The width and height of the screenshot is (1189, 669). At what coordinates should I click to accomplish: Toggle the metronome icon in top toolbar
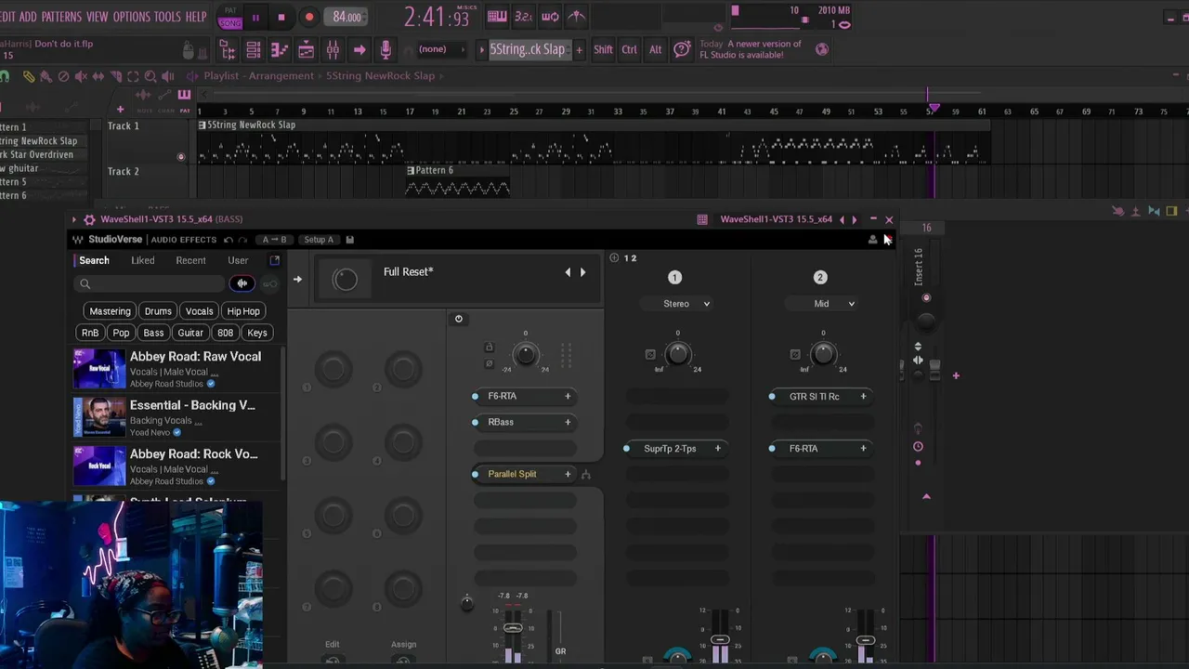pos(577,16)
